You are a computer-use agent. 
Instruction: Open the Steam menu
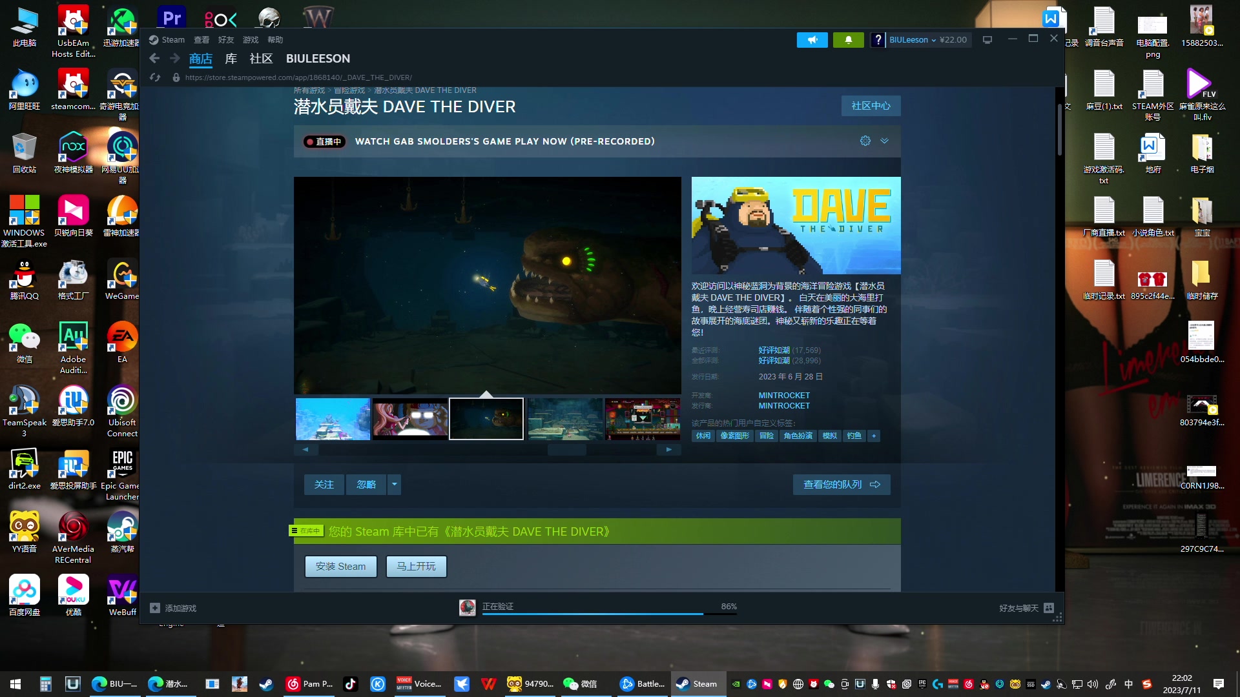tap(173, 40)
